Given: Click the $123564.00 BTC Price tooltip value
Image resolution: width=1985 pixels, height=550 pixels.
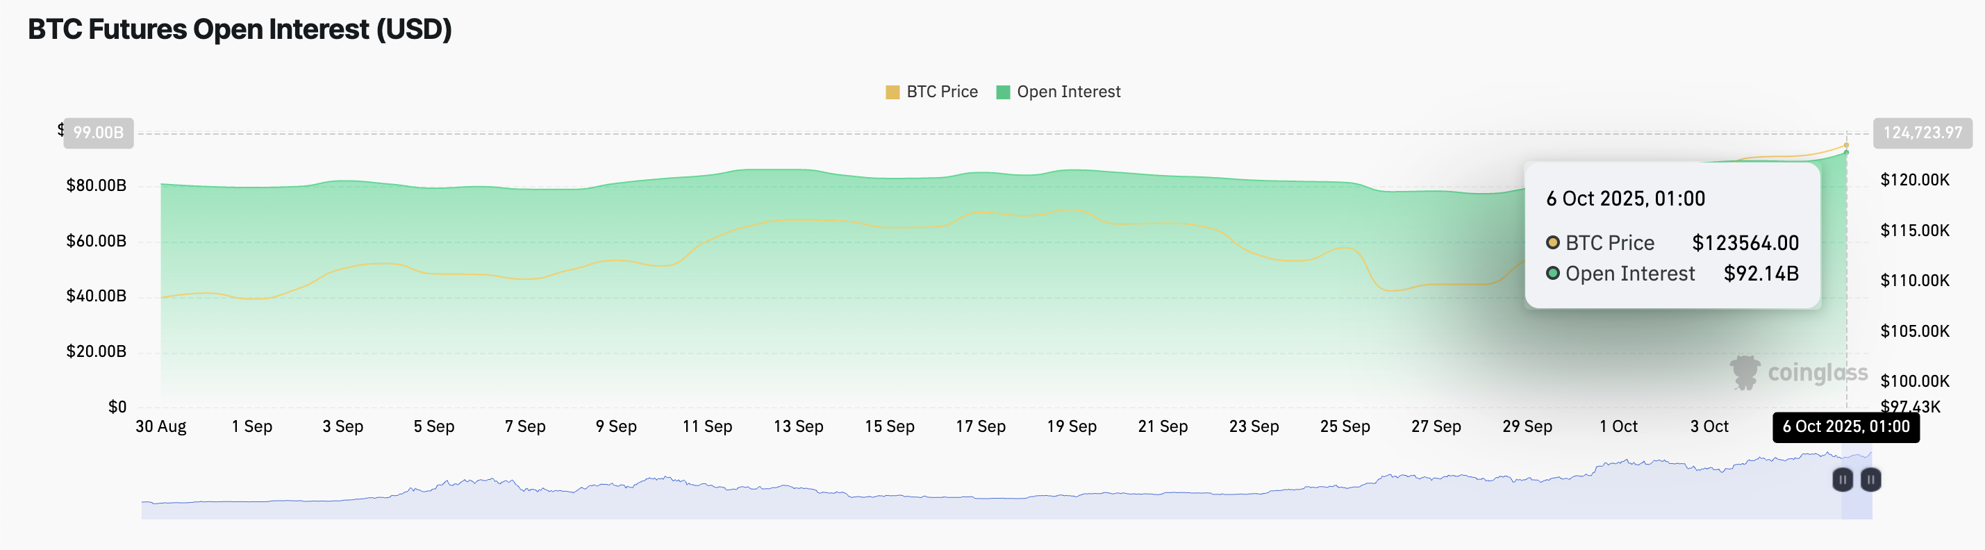Looking at the screenshot, I should point(1745,242).
